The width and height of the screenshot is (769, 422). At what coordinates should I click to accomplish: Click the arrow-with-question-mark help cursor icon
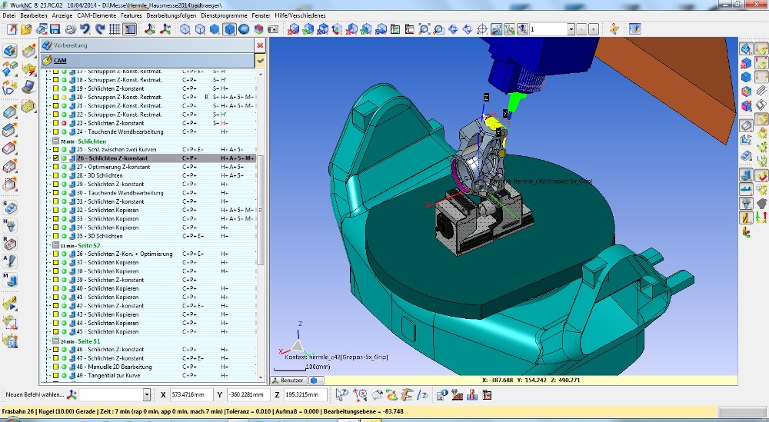[342, 394]
